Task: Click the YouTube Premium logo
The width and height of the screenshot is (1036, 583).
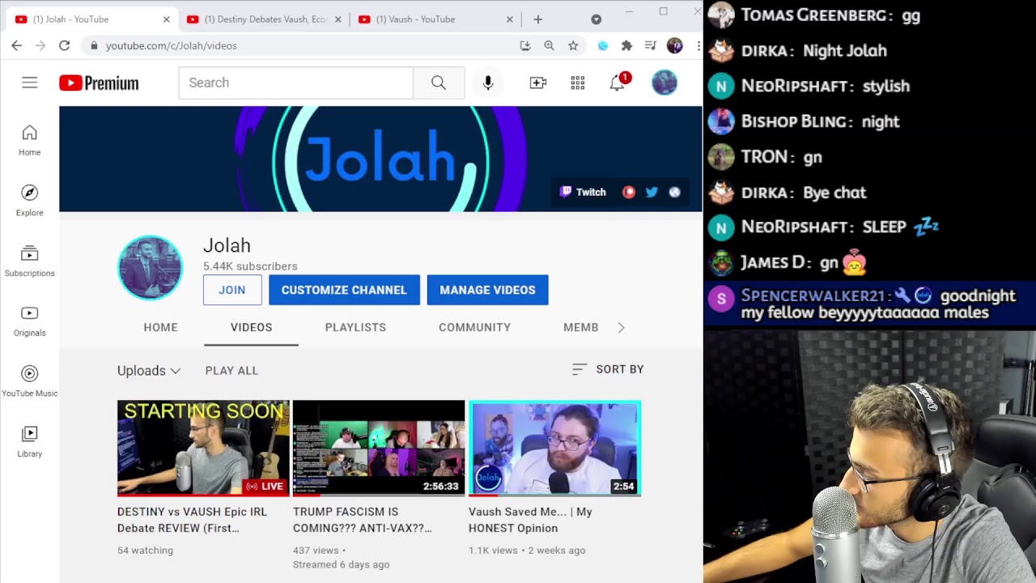Action: (x=99, y=83)
